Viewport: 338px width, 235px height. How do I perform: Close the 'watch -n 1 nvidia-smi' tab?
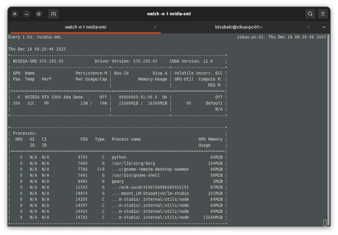click(155, 27)
